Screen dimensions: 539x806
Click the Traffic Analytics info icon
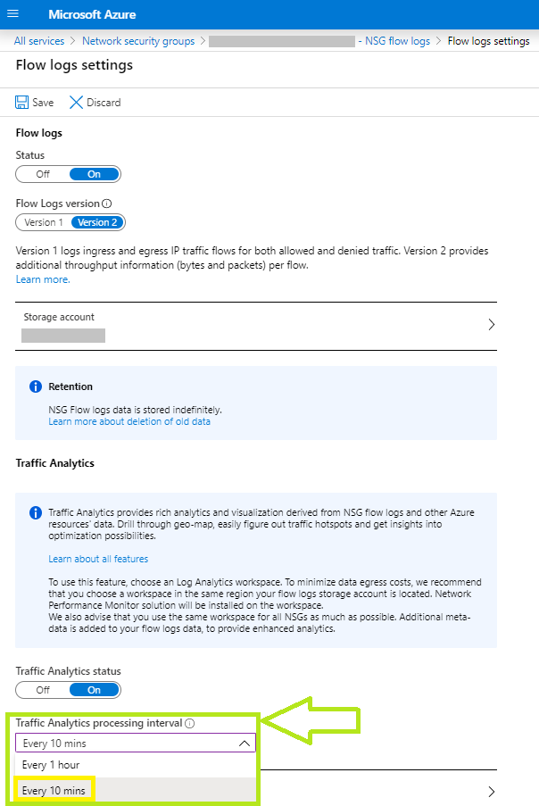[x=36, y=512]
